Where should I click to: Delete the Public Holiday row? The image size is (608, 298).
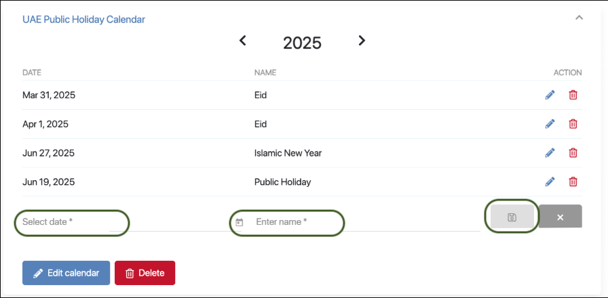[573, 182]
